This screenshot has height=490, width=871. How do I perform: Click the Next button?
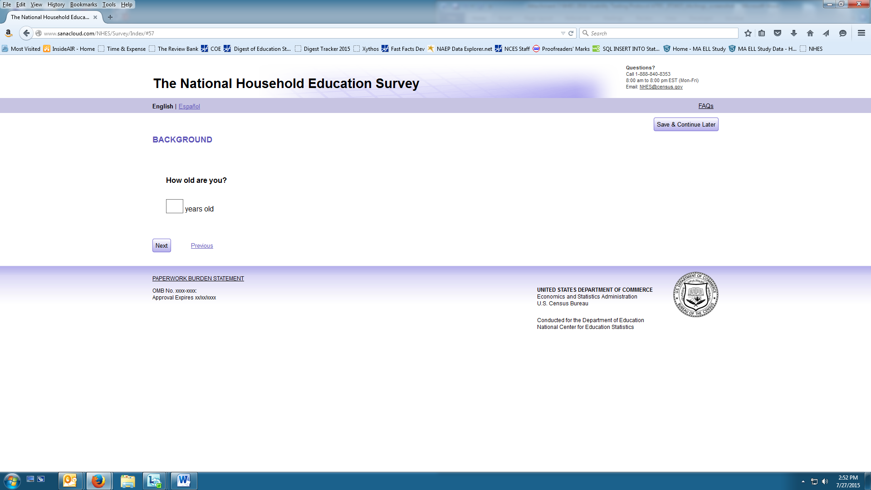[x=161, y=245]
